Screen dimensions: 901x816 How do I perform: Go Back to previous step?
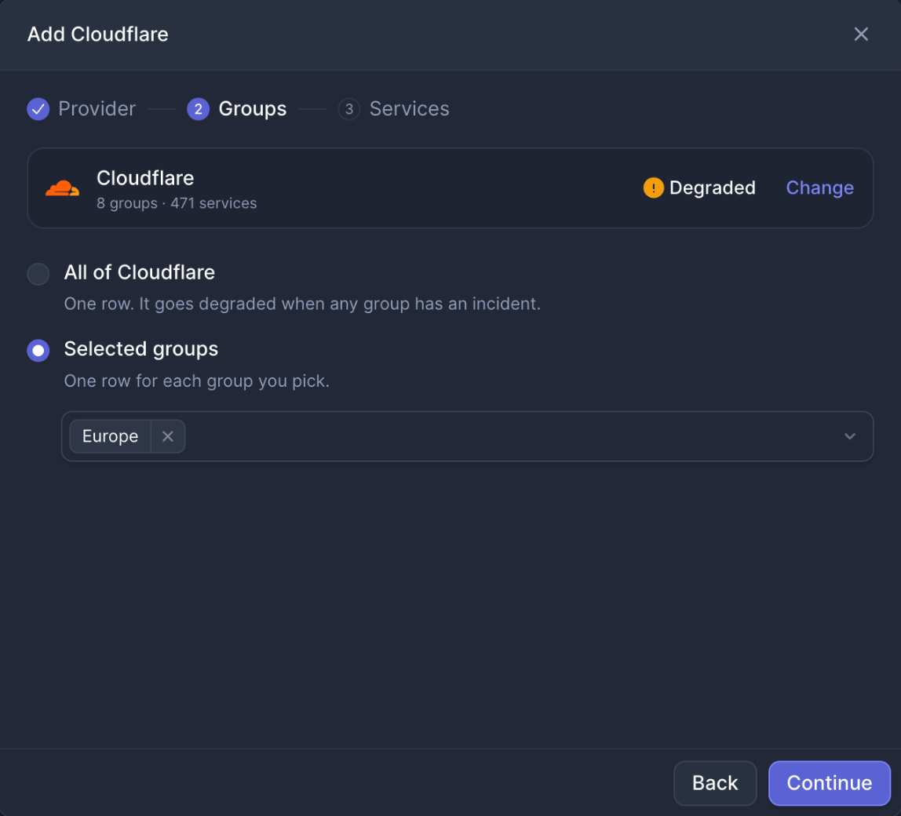click(715, 783)
